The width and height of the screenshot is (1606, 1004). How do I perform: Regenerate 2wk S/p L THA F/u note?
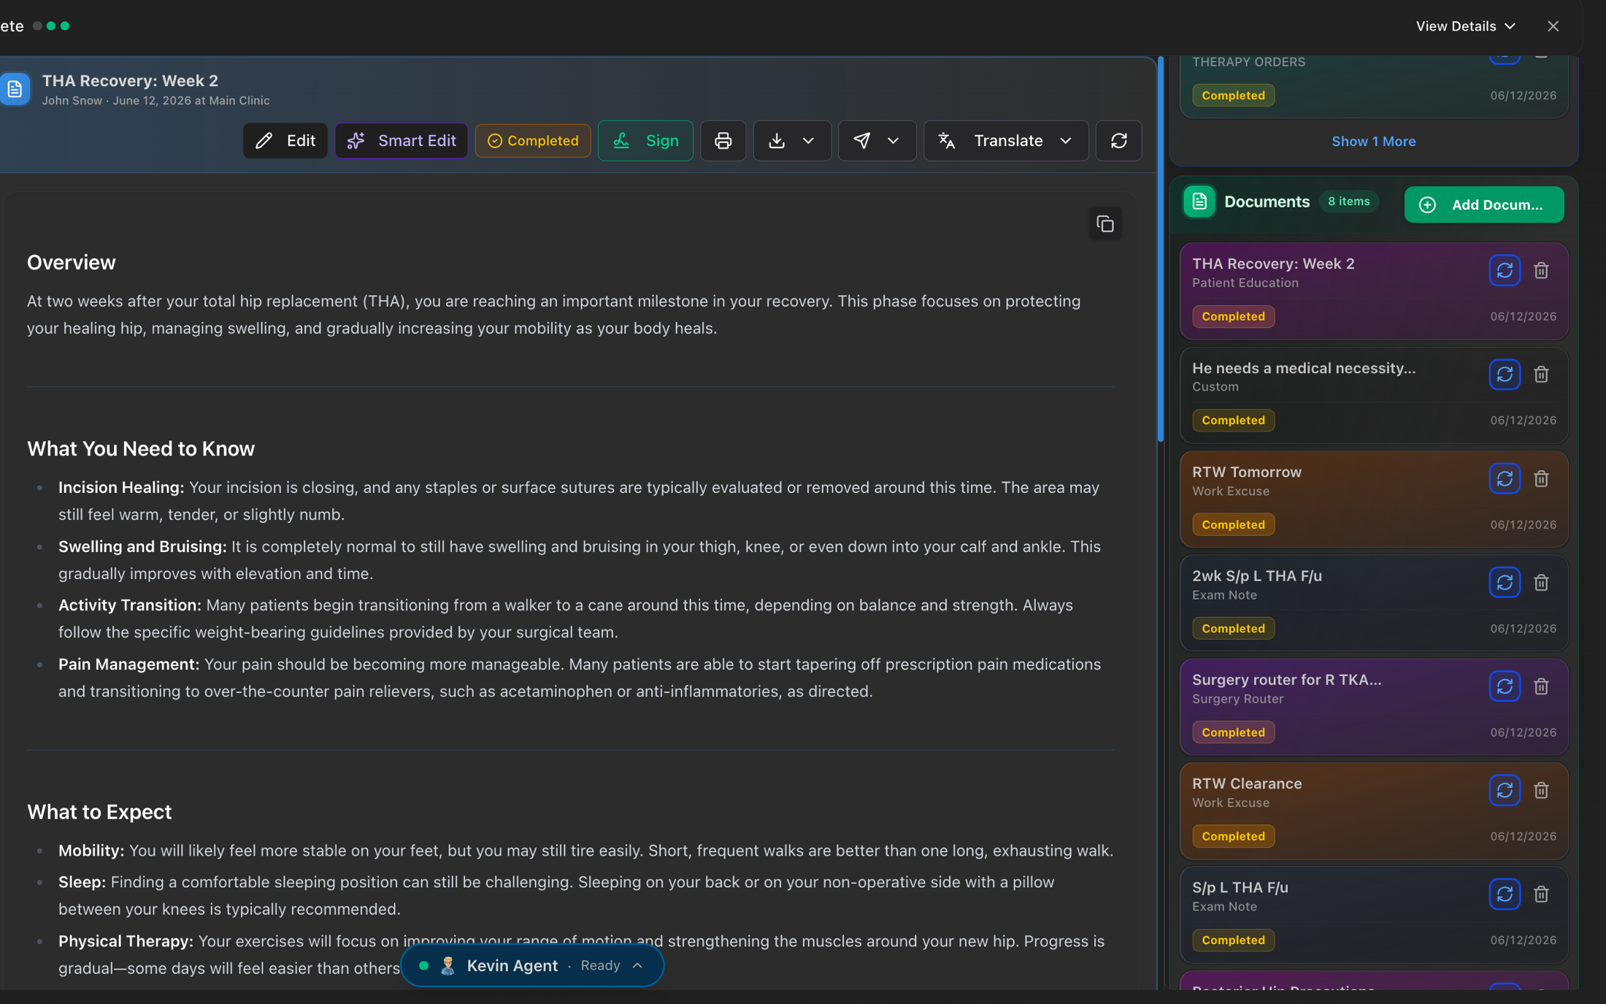[1504, 583]
